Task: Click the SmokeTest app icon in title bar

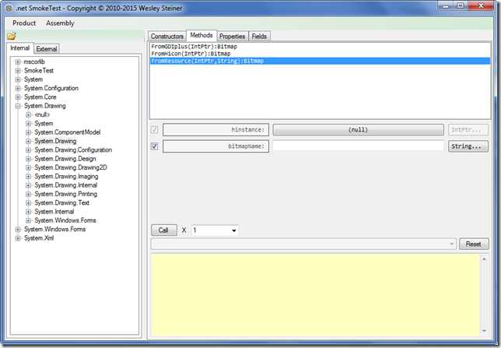Action: tap(9, 9)
